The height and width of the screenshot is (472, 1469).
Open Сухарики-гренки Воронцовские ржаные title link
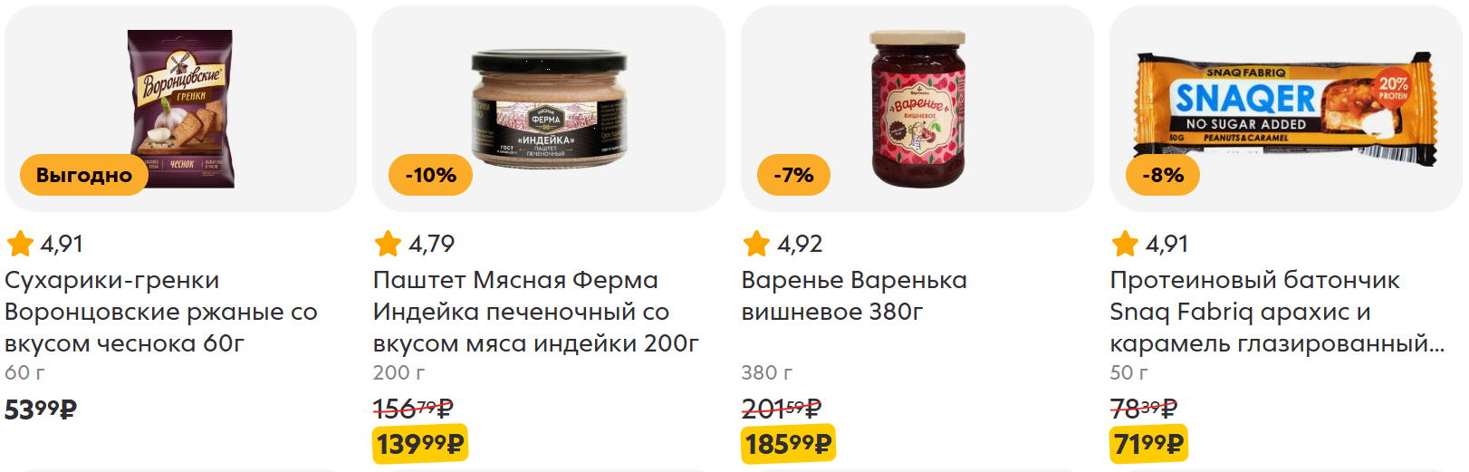161,312
